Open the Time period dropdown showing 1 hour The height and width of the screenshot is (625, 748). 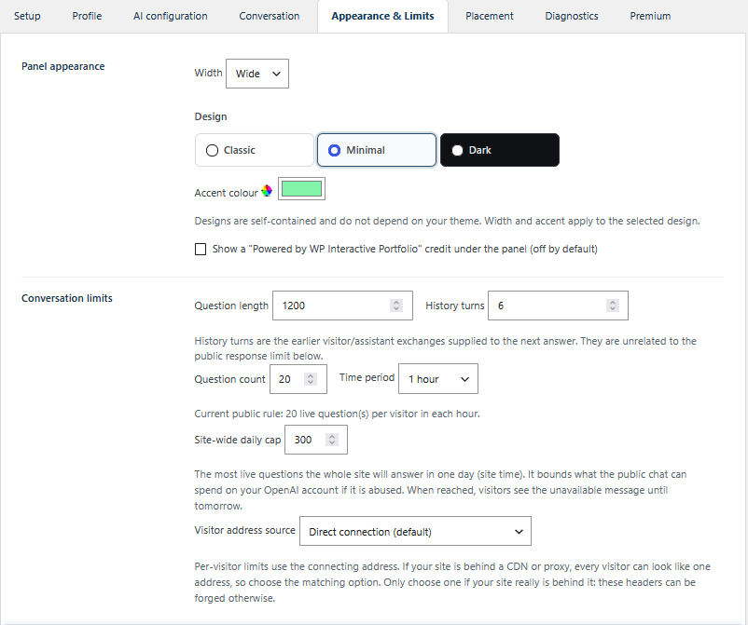point(438,379)
